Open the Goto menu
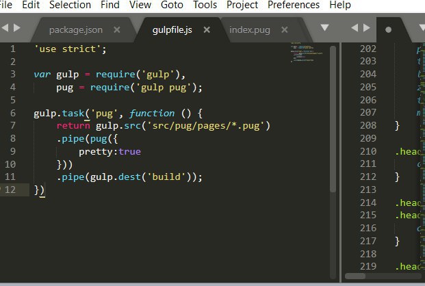The image size is (425, 286). pos(172,5)
